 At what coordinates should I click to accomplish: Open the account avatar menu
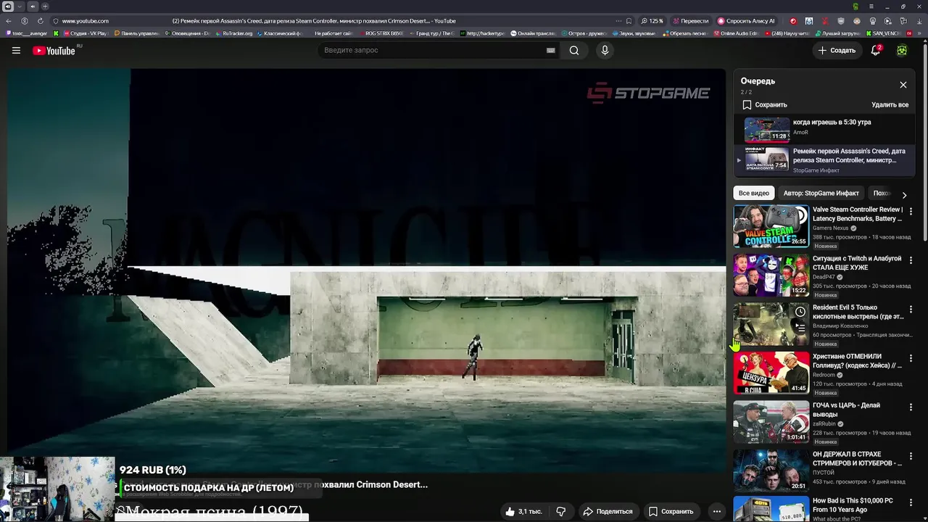click(902, 50)
